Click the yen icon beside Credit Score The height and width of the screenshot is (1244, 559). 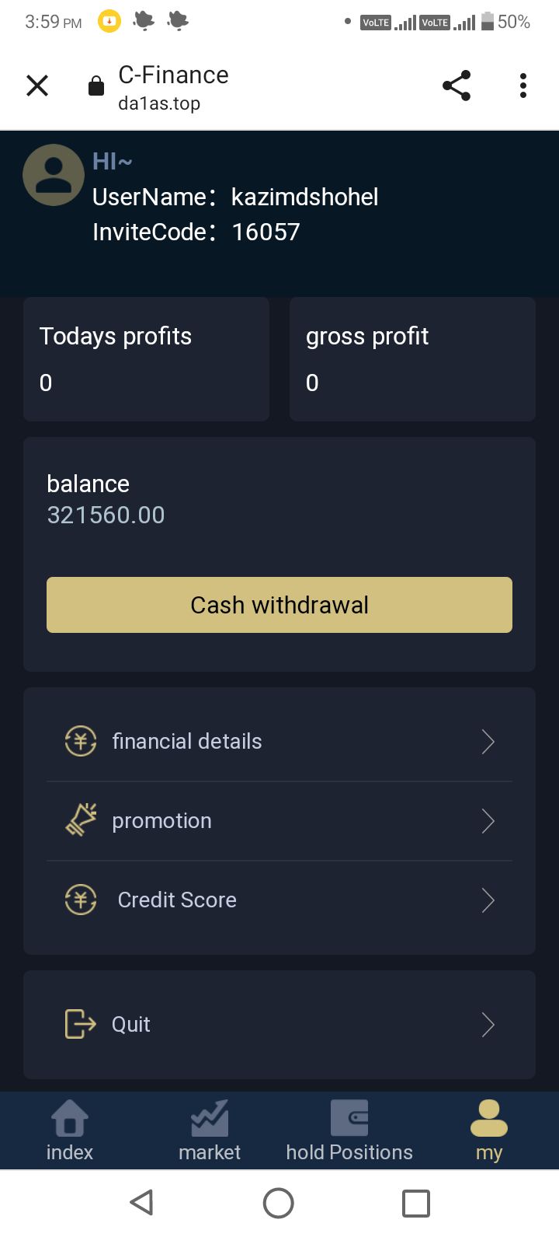pyautogui.click(x=81, y=900)
